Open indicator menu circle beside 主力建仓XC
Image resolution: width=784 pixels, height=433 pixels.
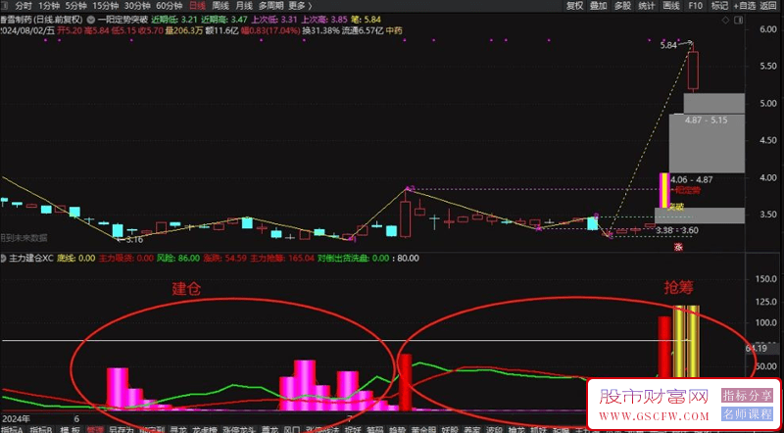tap(4, 259)
